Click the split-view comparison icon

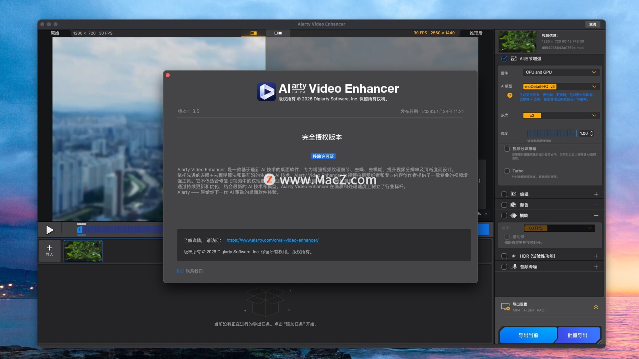[253, 33]
